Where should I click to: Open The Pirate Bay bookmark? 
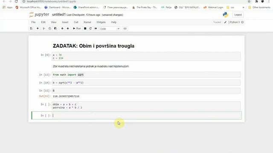145,7
